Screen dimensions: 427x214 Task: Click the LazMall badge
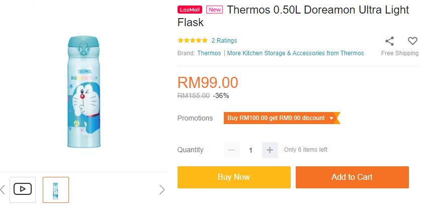190,10
